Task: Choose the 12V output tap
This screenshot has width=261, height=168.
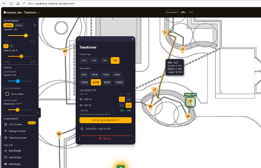Action: [x=84, y=60]
